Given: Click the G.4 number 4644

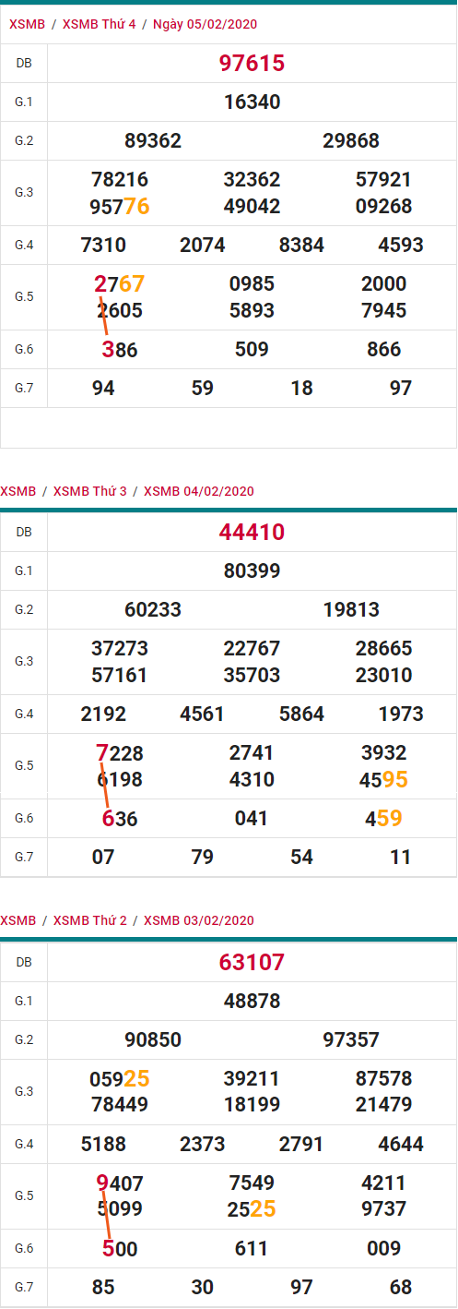Looking at the screenshot, I should pyautogui.click(x=401, y=1145).
